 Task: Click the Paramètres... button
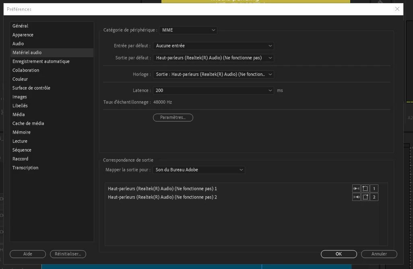pyautogui.click(x=173, y=117)
